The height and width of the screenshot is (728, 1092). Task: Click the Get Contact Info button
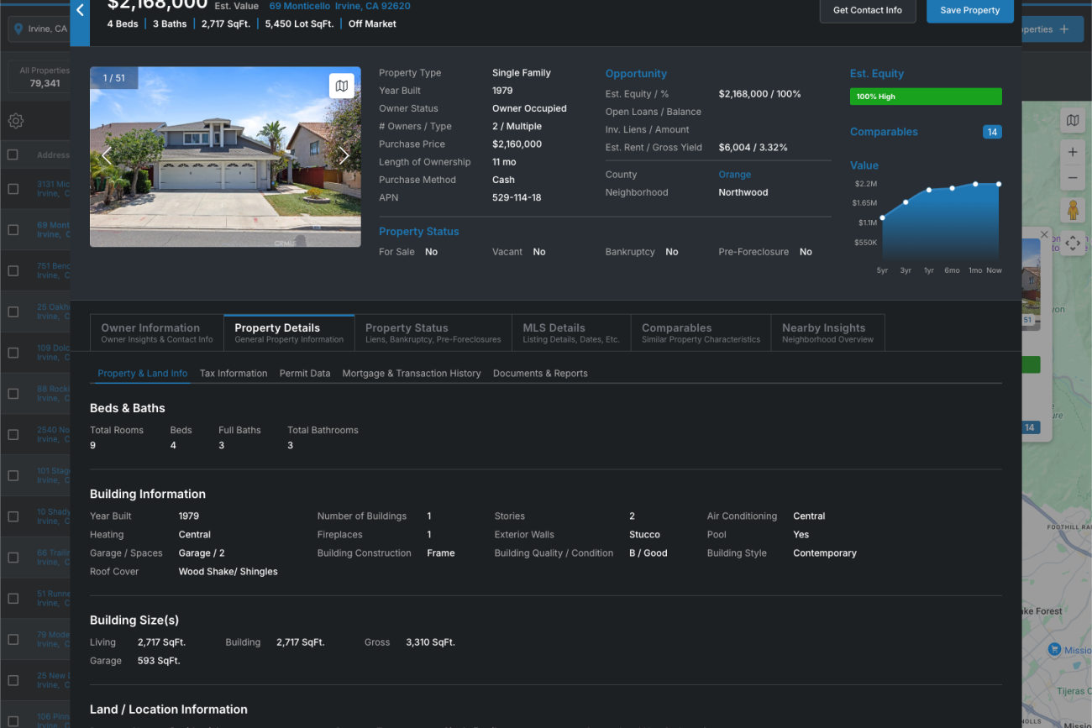[x=867, y=10]
